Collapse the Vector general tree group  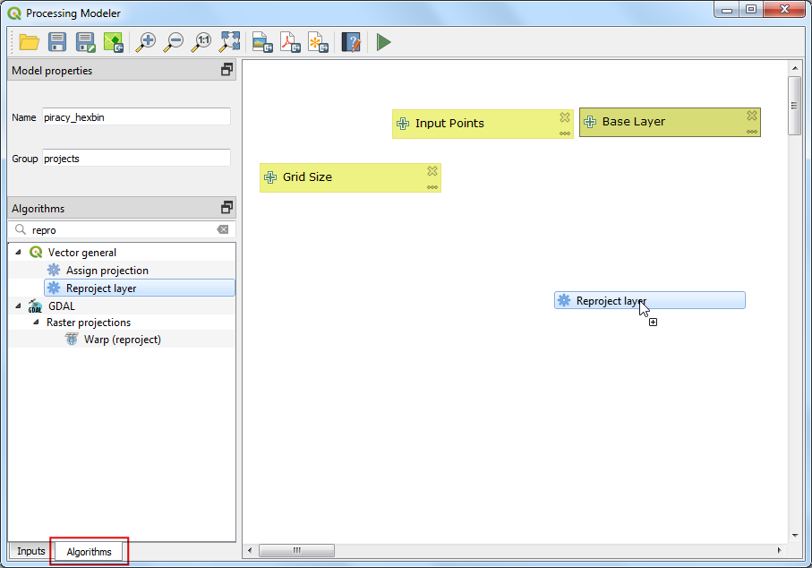(19, 253)
